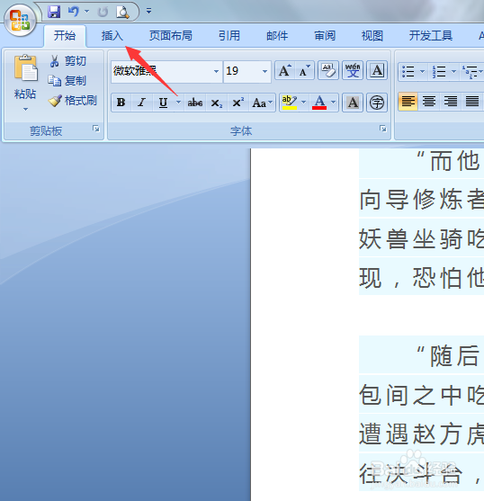The image size is (484, 501).
Task: Open the phonetic guide (wén) tool
Action: [353, 71]
